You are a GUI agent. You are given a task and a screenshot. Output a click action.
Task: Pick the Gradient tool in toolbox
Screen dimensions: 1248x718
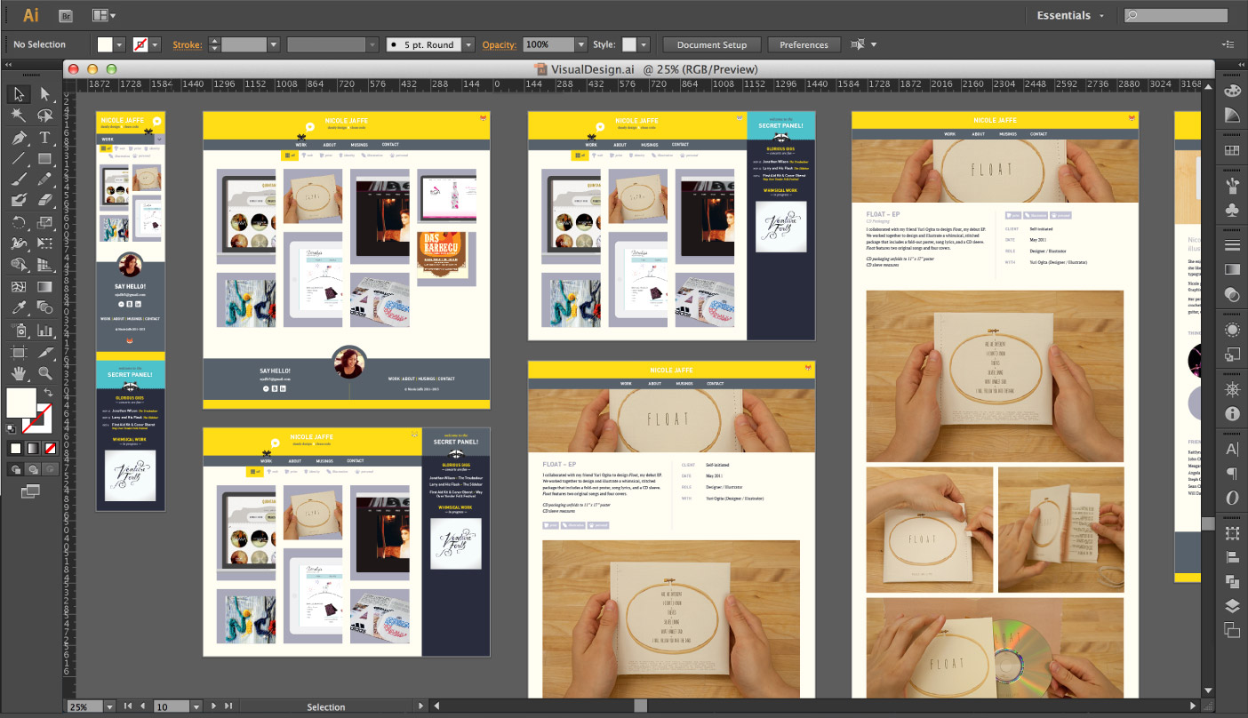(x=44, y=287)
